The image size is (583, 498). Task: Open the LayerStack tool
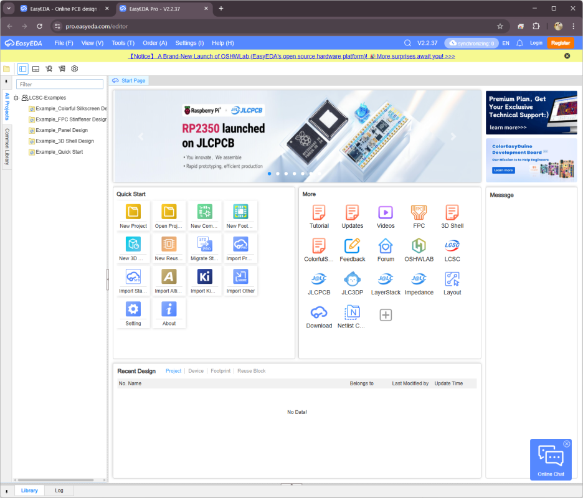click(386, 279)
